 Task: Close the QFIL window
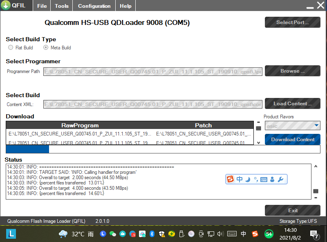pyautogui.click(x=320, y=5)
